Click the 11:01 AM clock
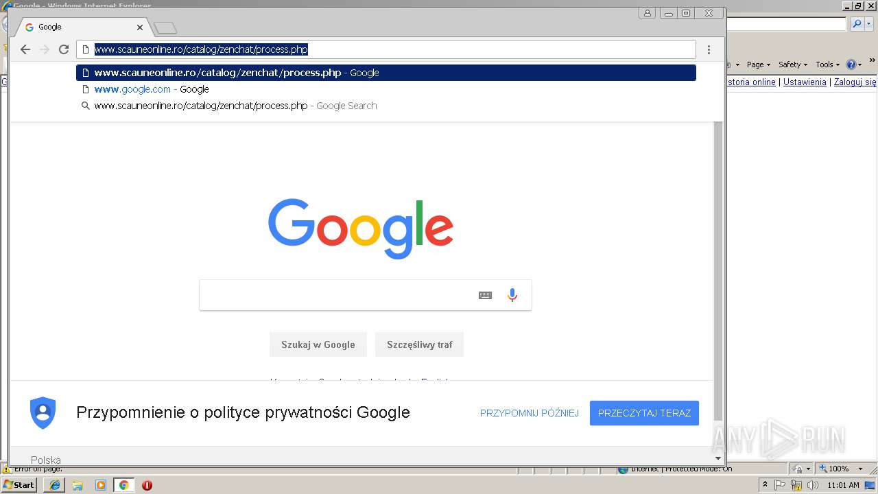The width and height of the screenshot is (878, 494). 843,485
